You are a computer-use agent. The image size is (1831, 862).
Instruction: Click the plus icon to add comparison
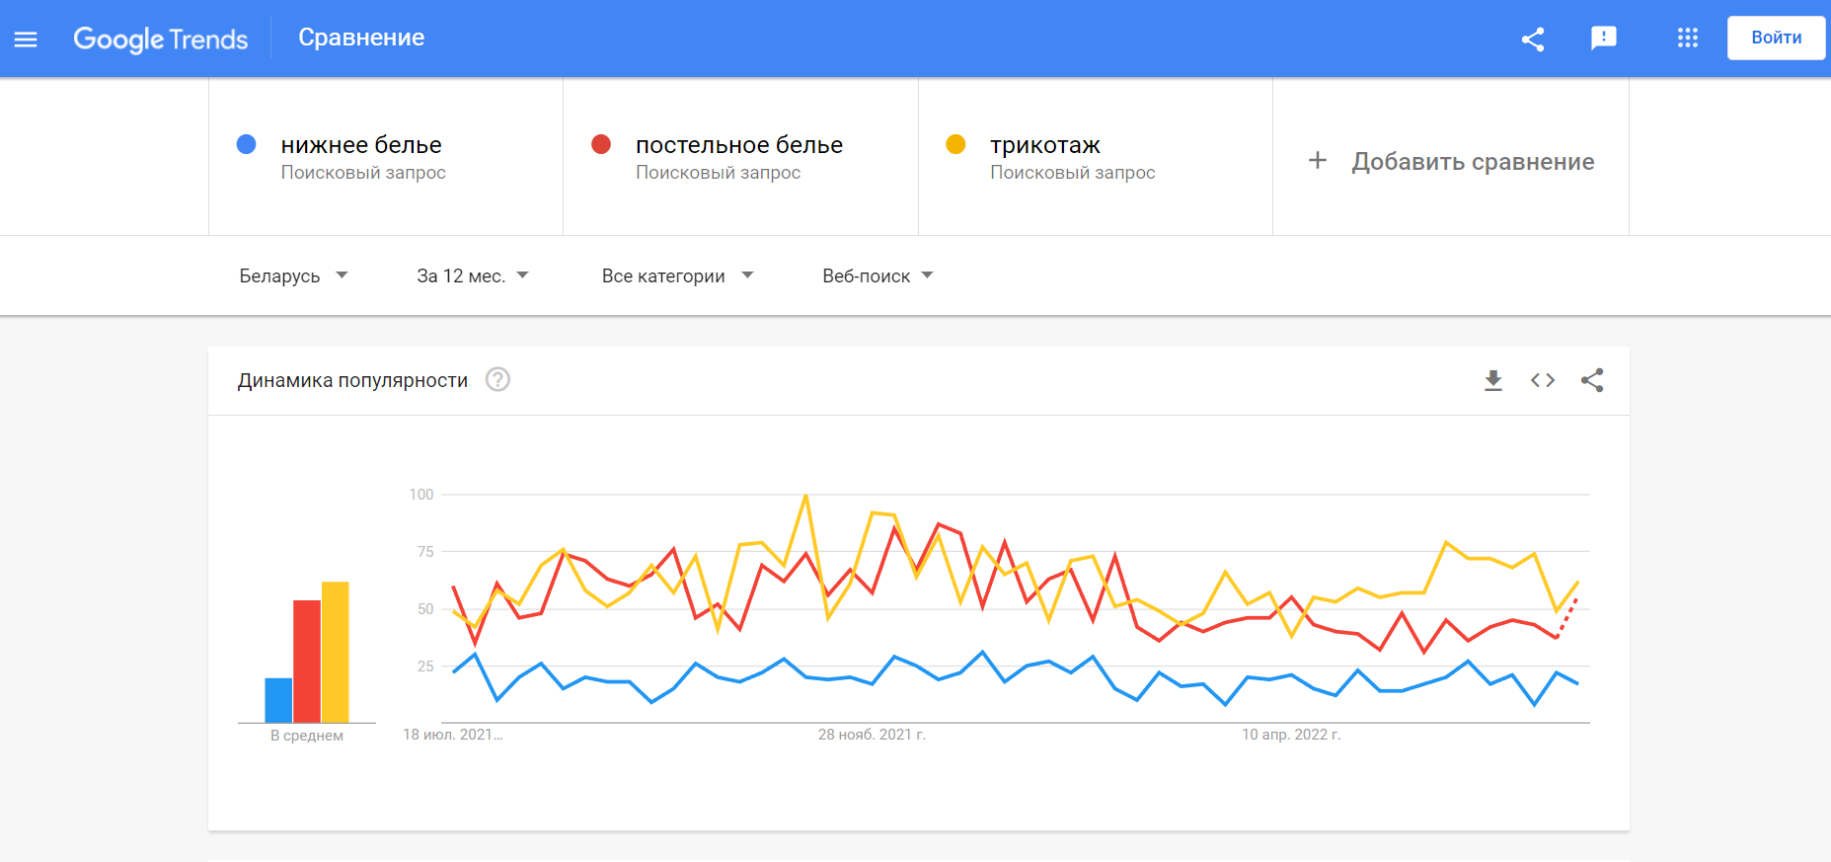point(1318,160)
